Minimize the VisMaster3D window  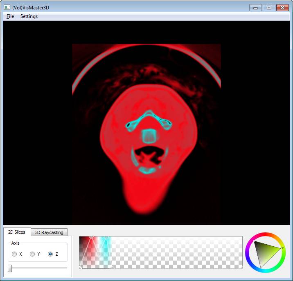point(255,7)
